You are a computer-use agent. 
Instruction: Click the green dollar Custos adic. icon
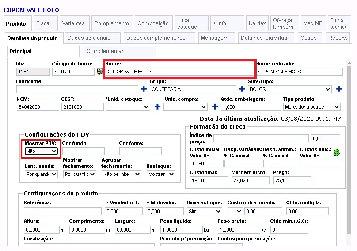coord(337,152)
